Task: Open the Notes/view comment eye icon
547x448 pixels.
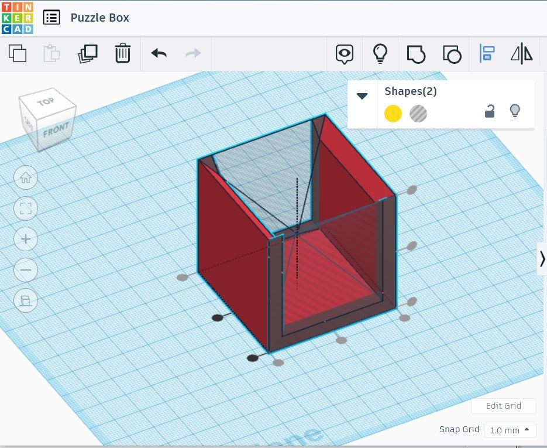Action: tap(345, 54)
